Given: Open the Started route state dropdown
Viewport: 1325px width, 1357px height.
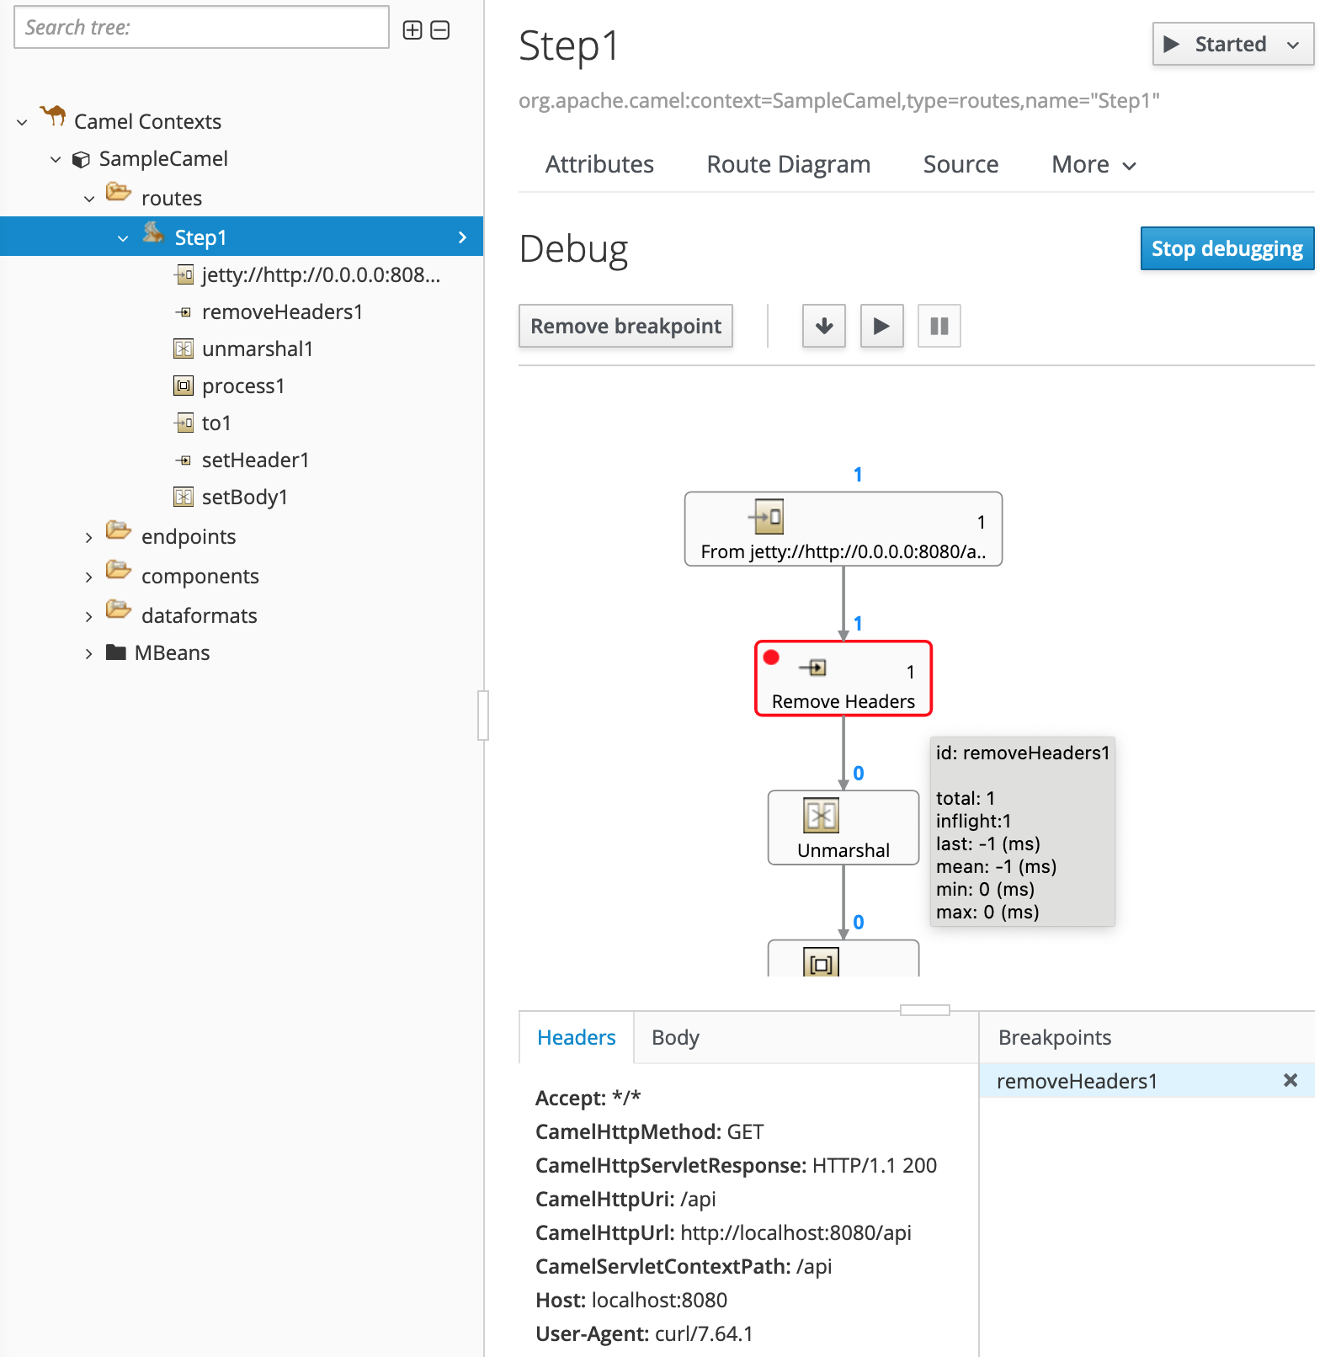Looking at the screenshot, I should [1232, 44].
